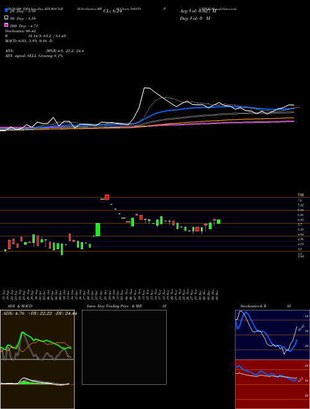Click the tall red candlestick at the price peak
This screenshot has height=409, width=310.
[107, 197]
